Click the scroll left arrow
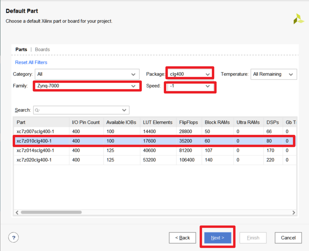Image resolution: width=309 pixels, height=251 pixels. point(17,212)
